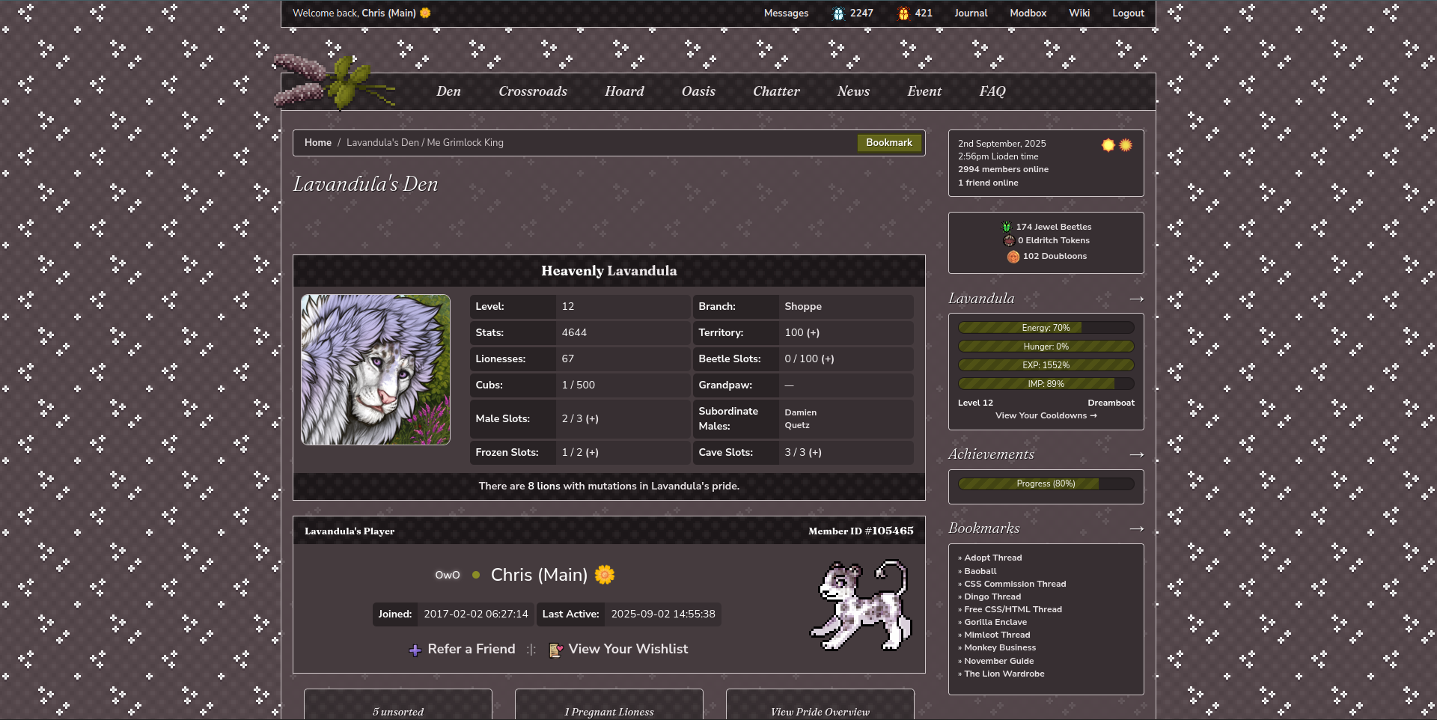Click the Eldritch Tokens mouth icon

(x=1009, y=240)
